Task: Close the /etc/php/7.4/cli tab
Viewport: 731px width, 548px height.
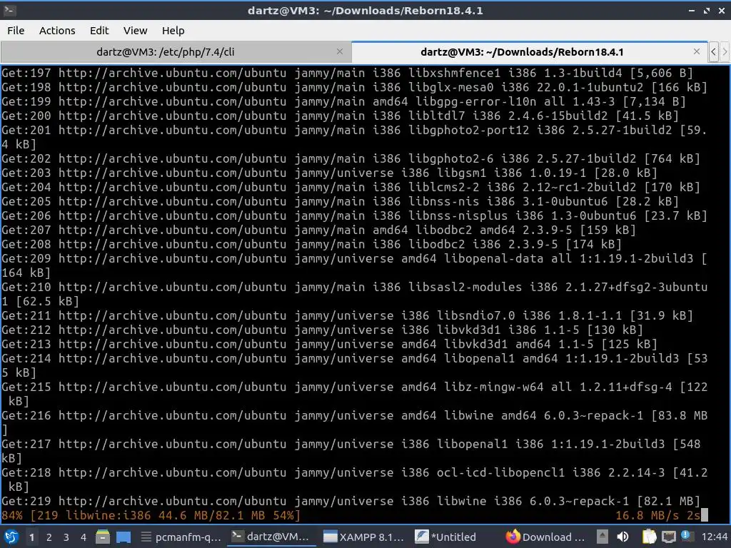Action: 340,51
